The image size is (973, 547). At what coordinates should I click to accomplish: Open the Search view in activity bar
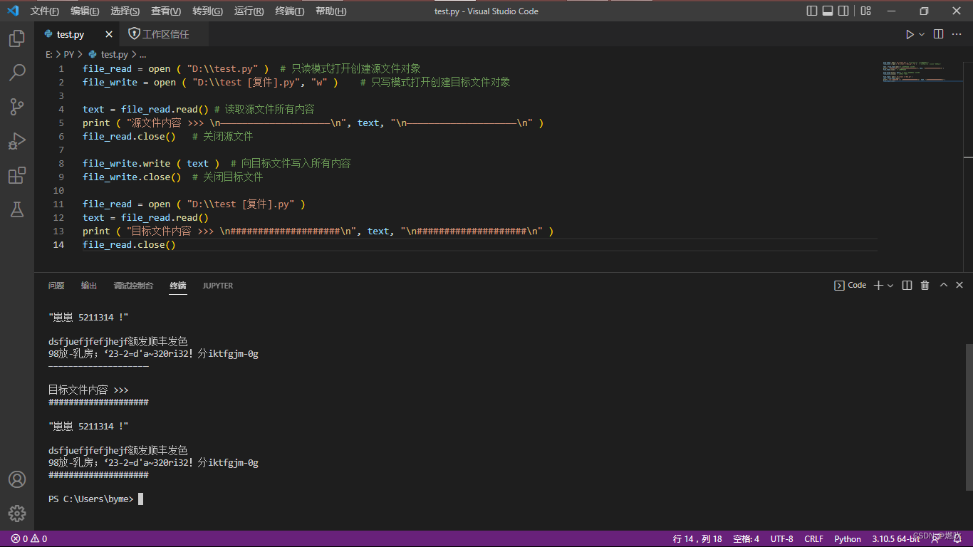tap(17, 73)
